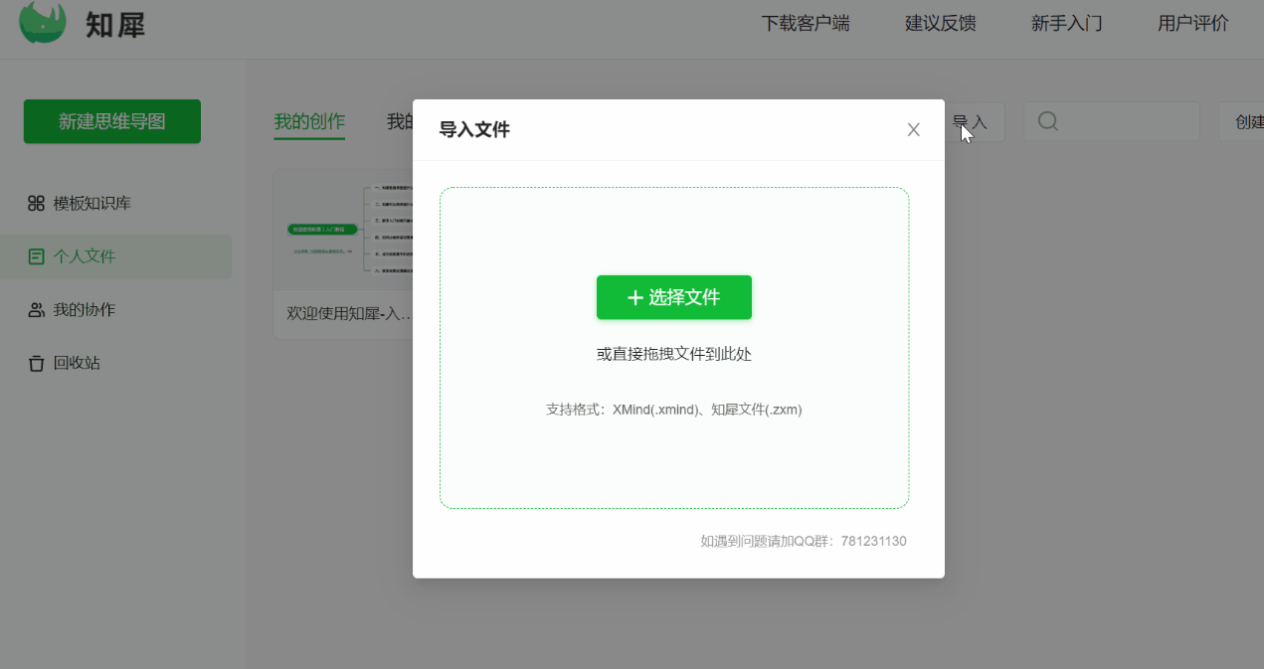Click file name 欢迎使用知犀-入...

point(347,313)
